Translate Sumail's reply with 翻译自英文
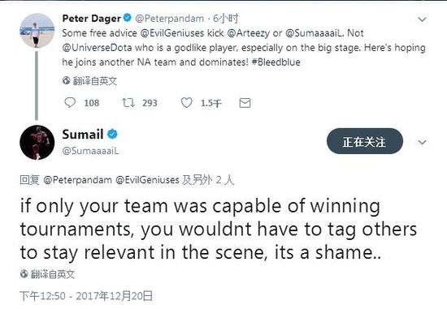 click(53, 274)
